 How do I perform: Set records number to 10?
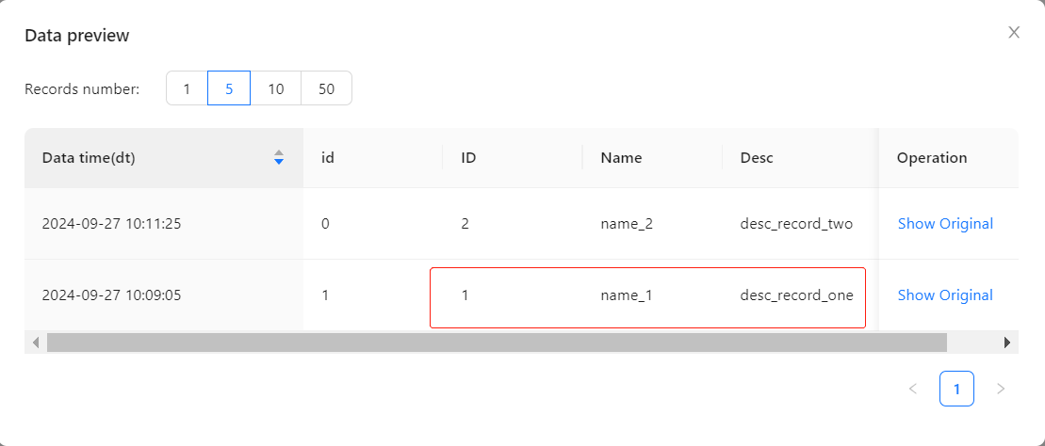[x=276, y=88]
